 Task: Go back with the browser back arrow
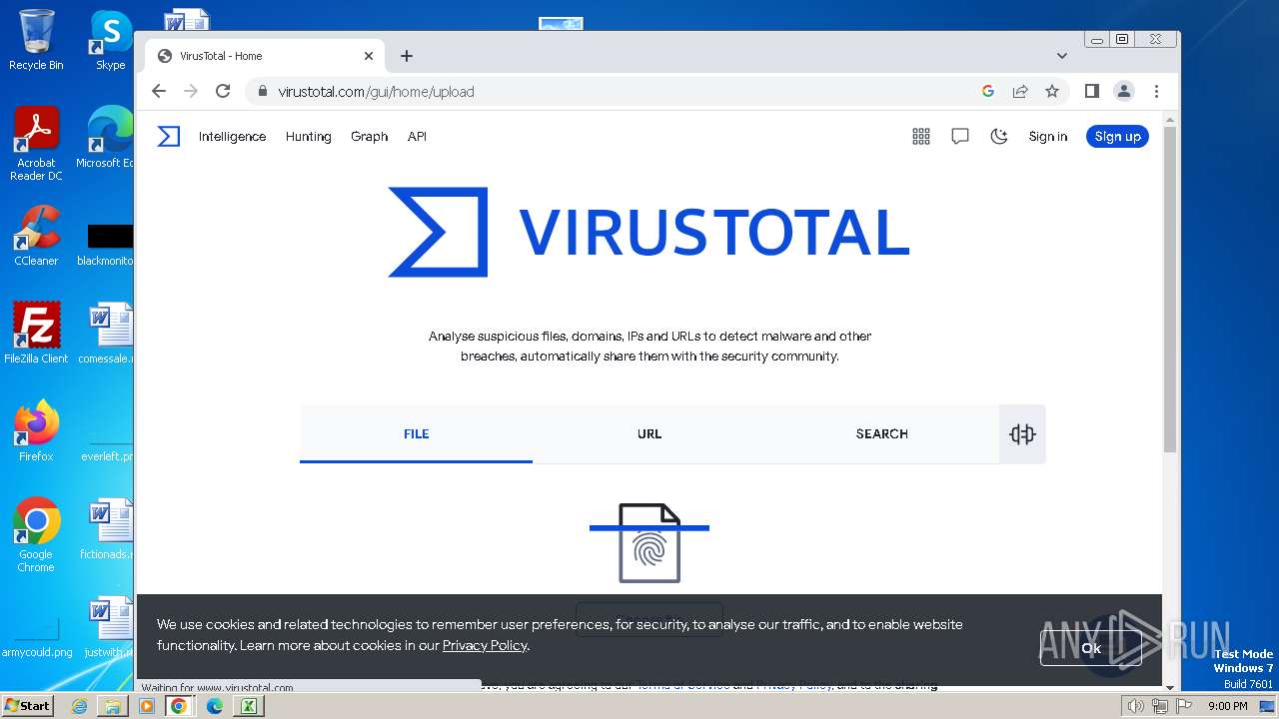pos(159,91)
